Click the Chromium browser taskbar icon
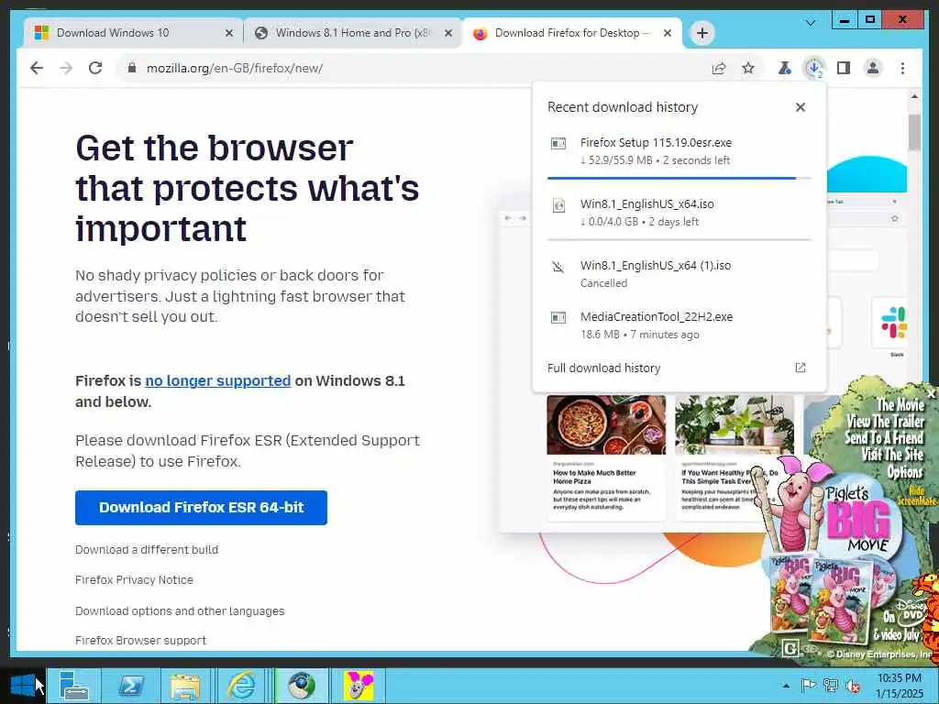The image size is (939, 704). (301, 686)
